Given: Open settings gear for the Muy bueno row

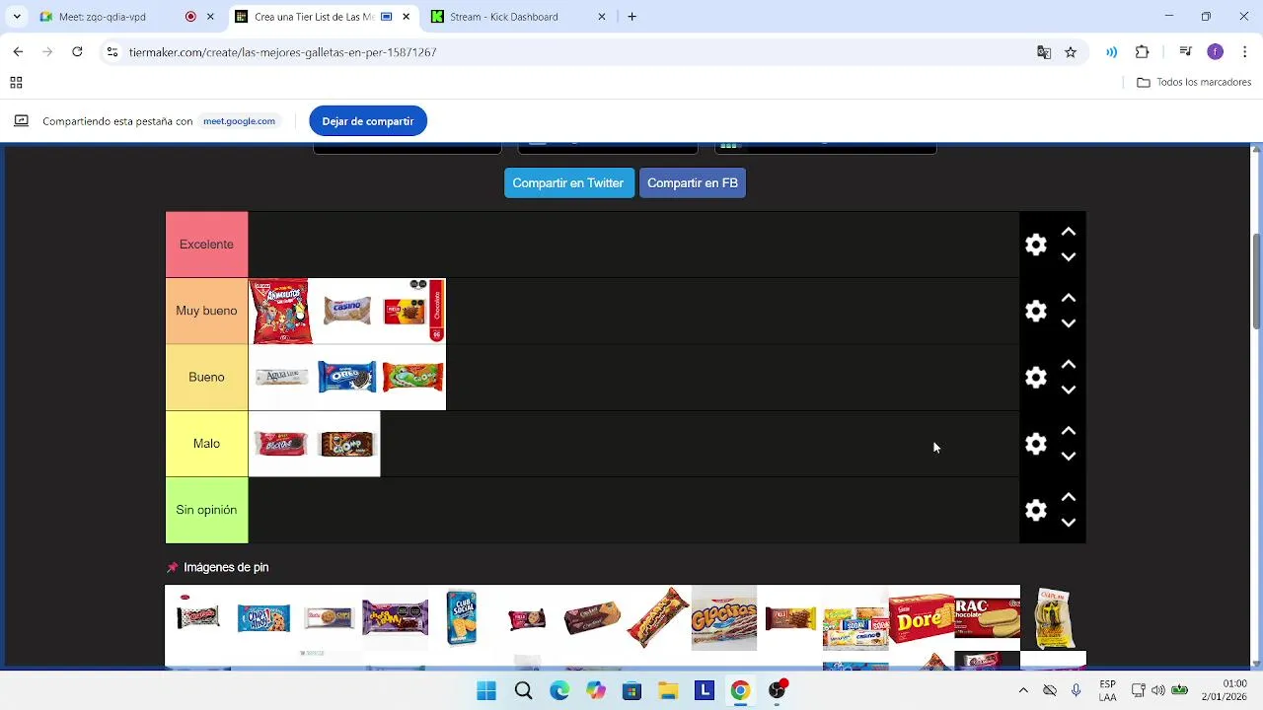Looking at the screenshot, I should click(1035, 312).
